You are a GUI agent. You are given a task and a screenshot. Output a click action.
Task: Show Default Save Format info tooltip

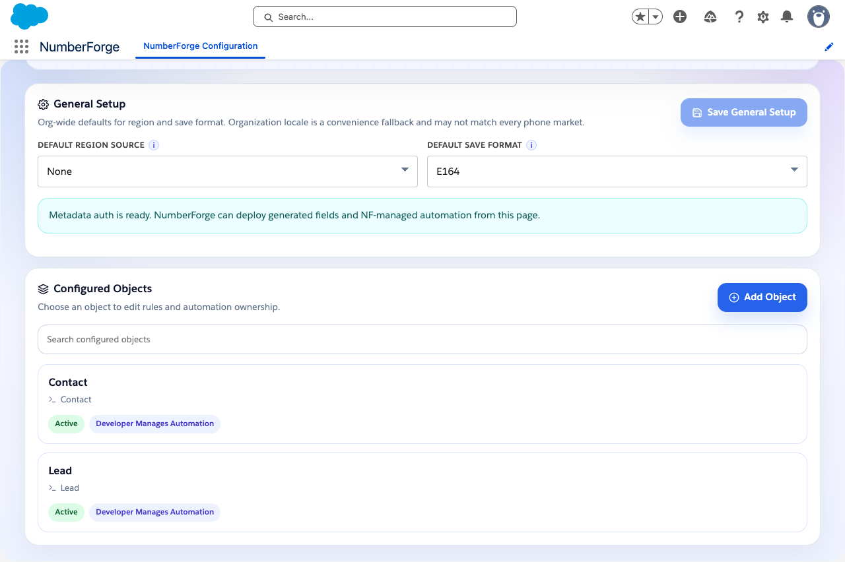point(531,145)
